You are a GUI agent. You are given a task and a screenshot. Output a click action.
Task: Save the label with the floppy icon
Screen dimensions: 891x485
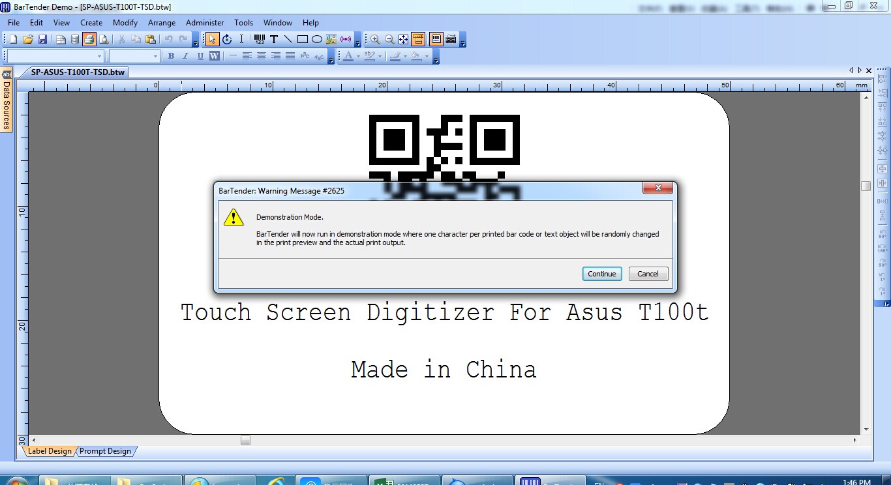click(x=42, y=40)
